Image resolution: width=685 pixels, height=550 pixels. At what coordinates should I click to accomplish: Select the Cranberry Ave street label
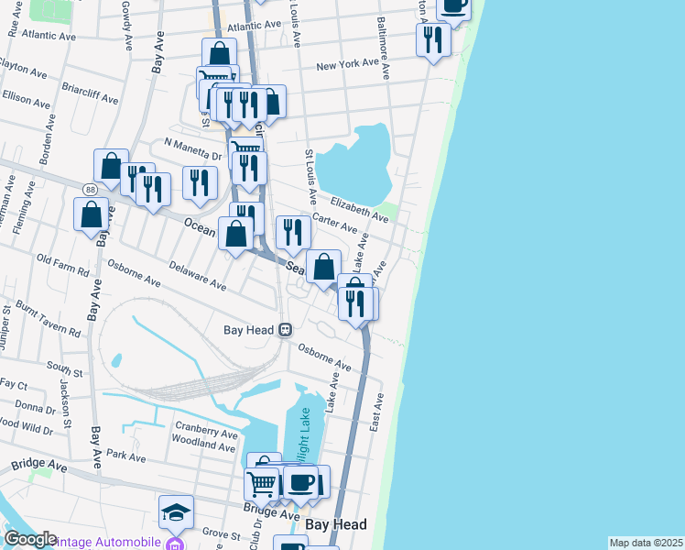point(206,430)
